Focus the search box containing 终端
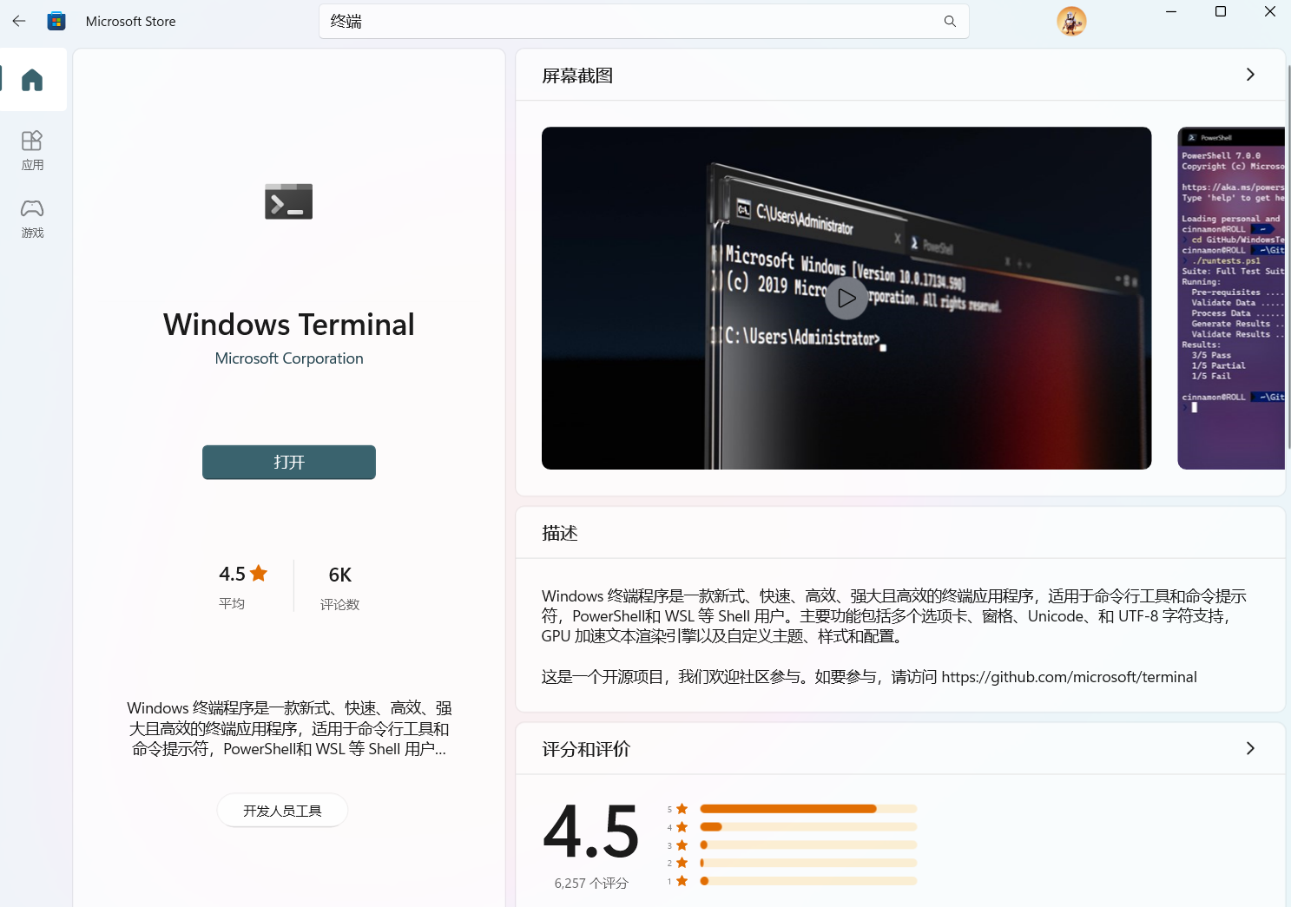Image resolution: width=1291 pixels, height=907 pixels. [x=644, y=22]
